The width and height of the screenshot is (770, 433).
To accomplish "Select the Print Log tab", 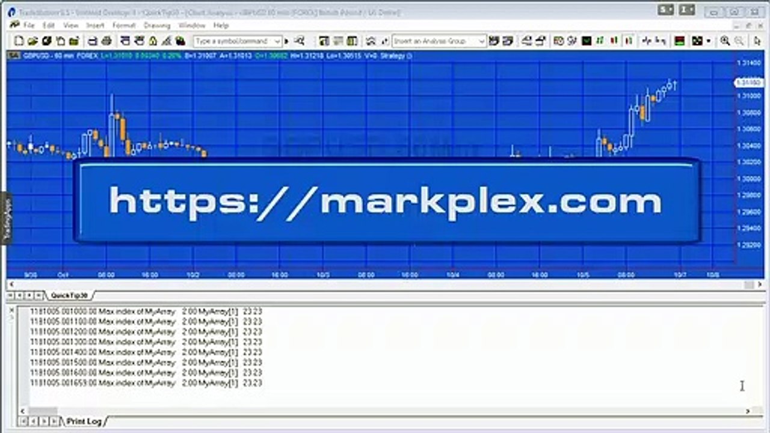I will (84, 422).
